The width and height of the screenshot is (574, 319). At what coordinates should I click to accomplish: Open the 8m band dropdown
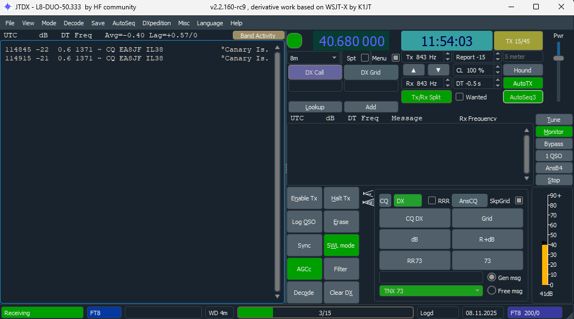(314, 58)
